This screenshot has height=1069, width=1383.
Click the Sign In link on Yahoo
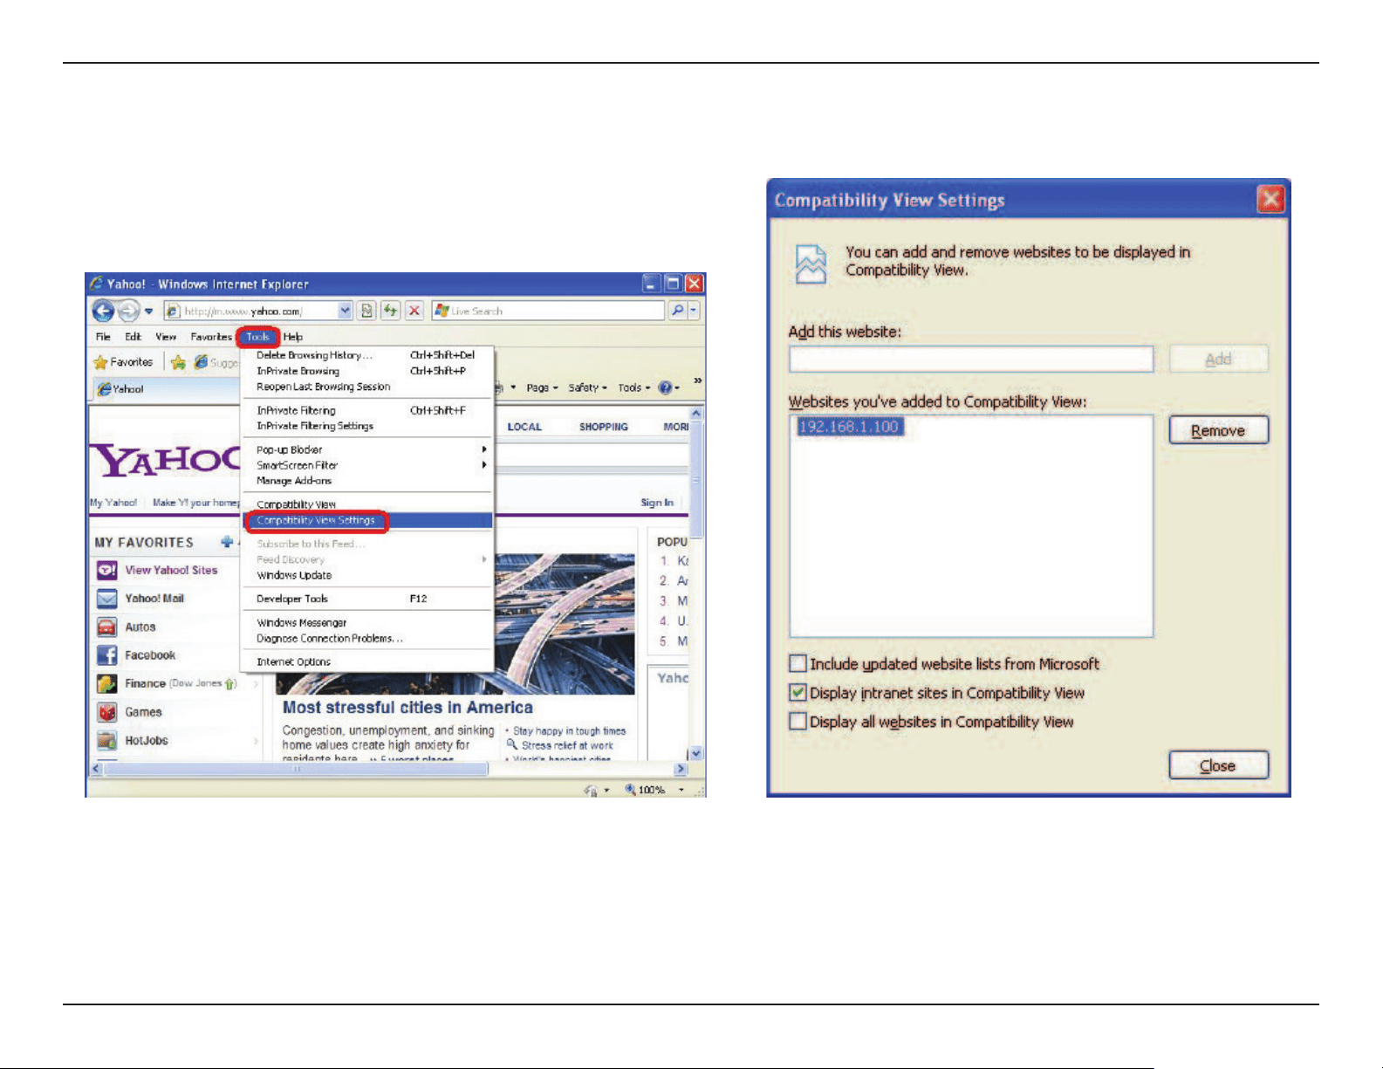657,503
